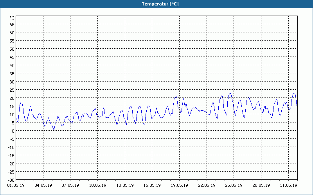Click the 31.05.19 date label
Image resolution: width=313 pixels, height=195 pixels.
tap(288, 185)
